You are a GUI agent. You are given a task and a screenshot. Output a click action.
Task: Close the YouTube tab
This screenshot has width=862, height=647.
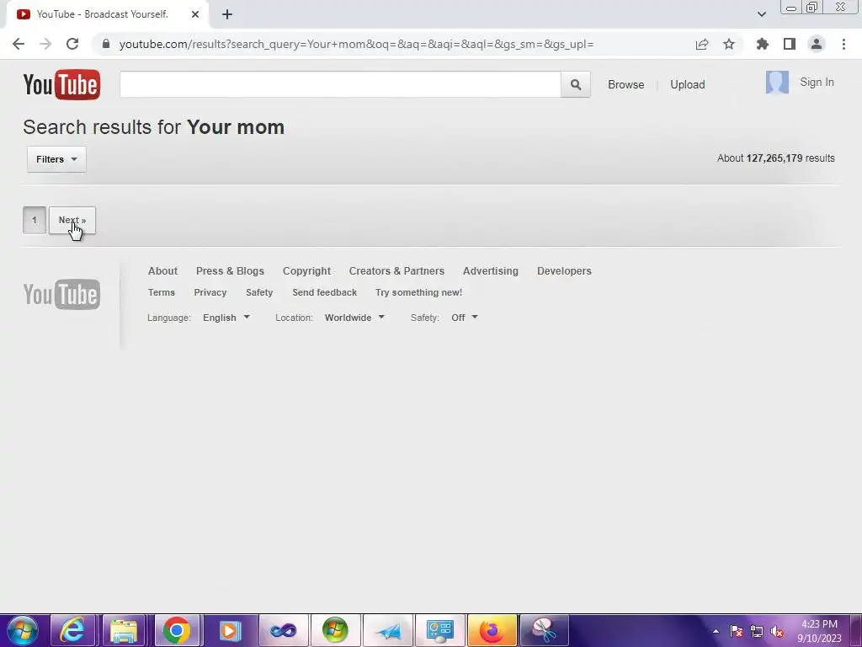(x=195, y=14)
